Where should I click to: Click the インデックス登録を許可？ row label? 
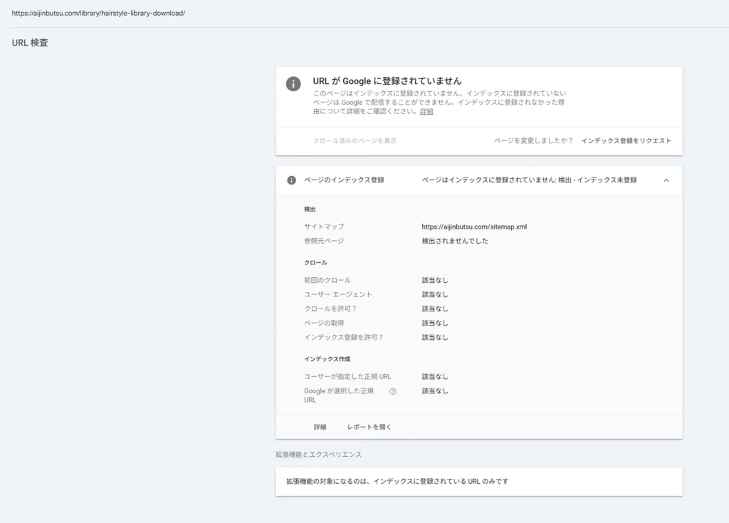344,337
